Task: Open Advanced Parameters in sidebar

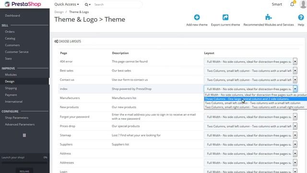Action: (20, 124)
